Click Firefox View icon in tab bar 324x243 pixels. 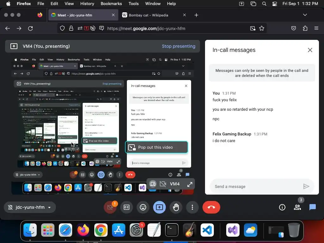click(40, 15)
